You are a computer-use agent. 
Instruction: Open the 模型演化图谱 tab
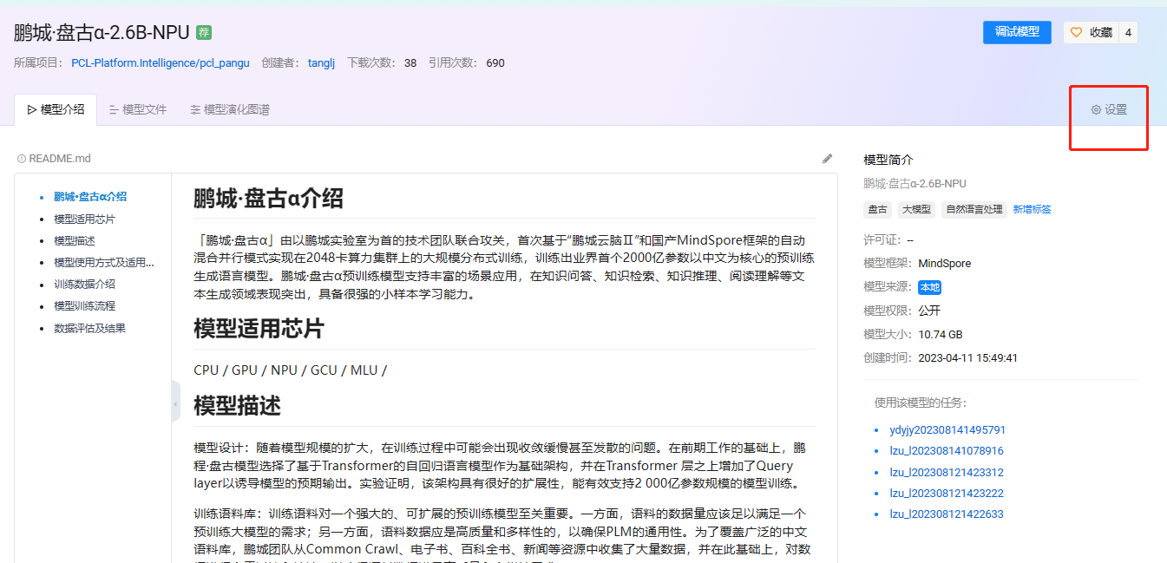pyautogui.click(x=230, y=109)
